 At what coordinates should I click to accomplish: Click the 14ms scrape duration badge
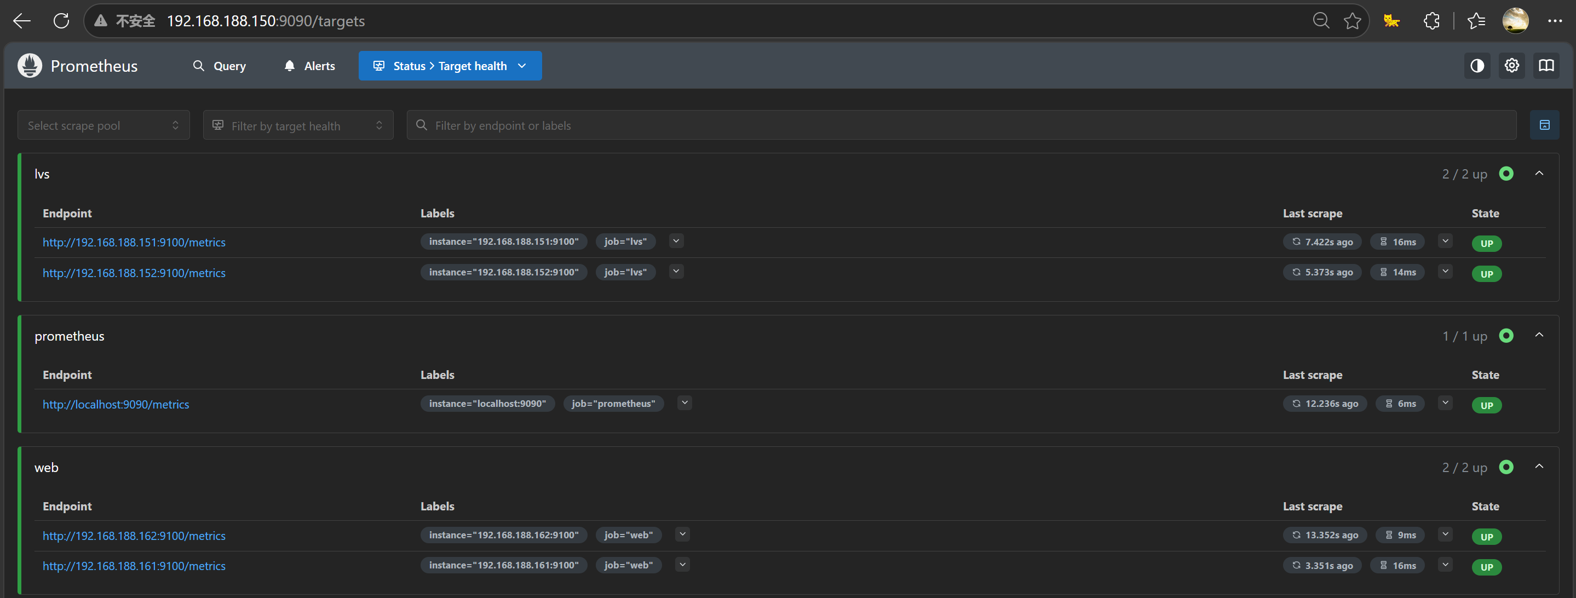coord(1397,272)
